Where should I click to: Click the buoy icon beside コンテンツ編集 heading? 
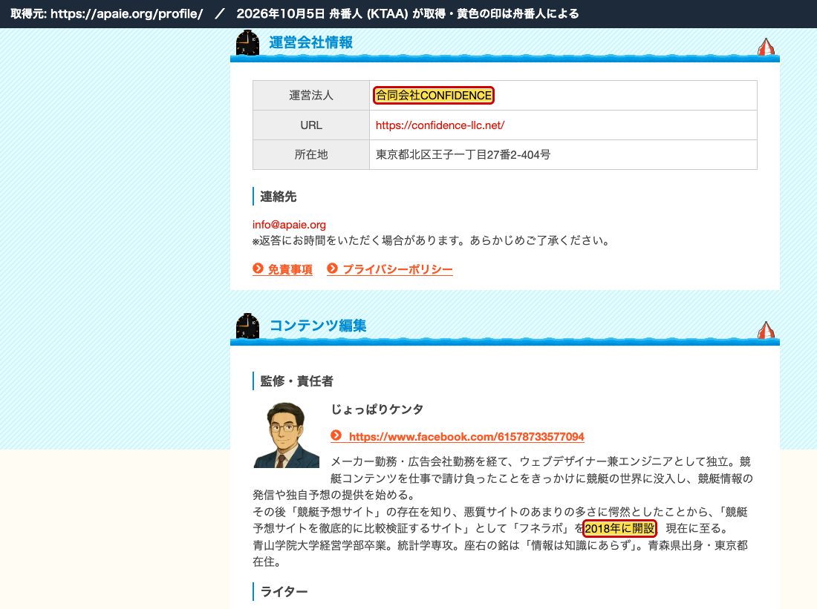click(247, 326)
